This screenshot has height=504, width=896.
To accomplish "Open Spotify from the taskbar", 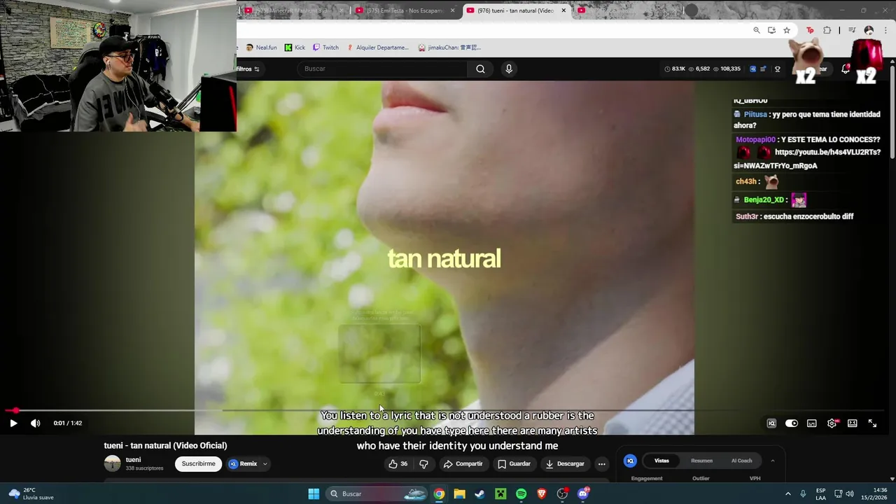I will pyautogui.click(x=521, y=494).
